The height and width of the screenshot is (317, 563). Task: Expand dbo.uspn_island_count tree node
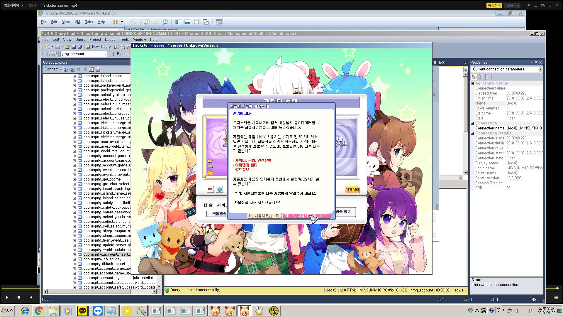pyautogui.click(x=74, y=76)
